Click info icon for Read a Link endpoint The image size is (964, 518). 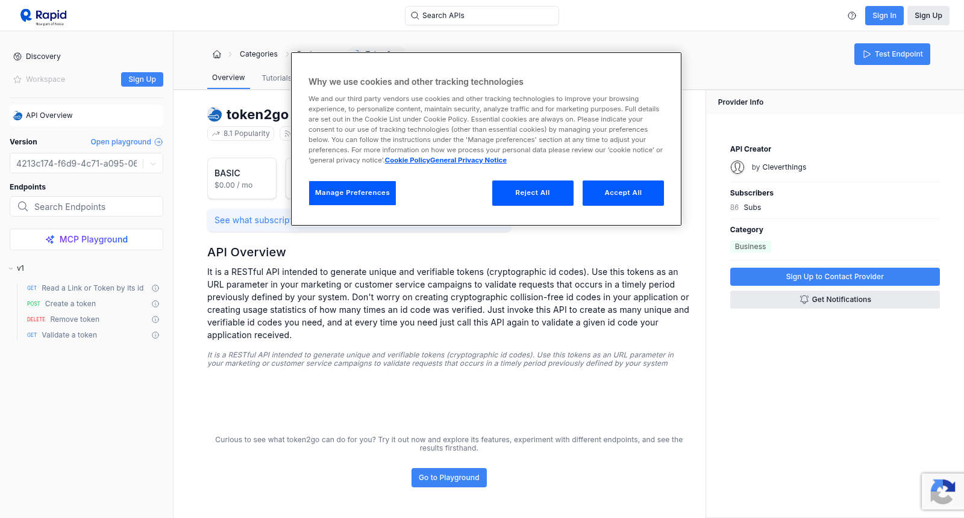click(155, 288)
